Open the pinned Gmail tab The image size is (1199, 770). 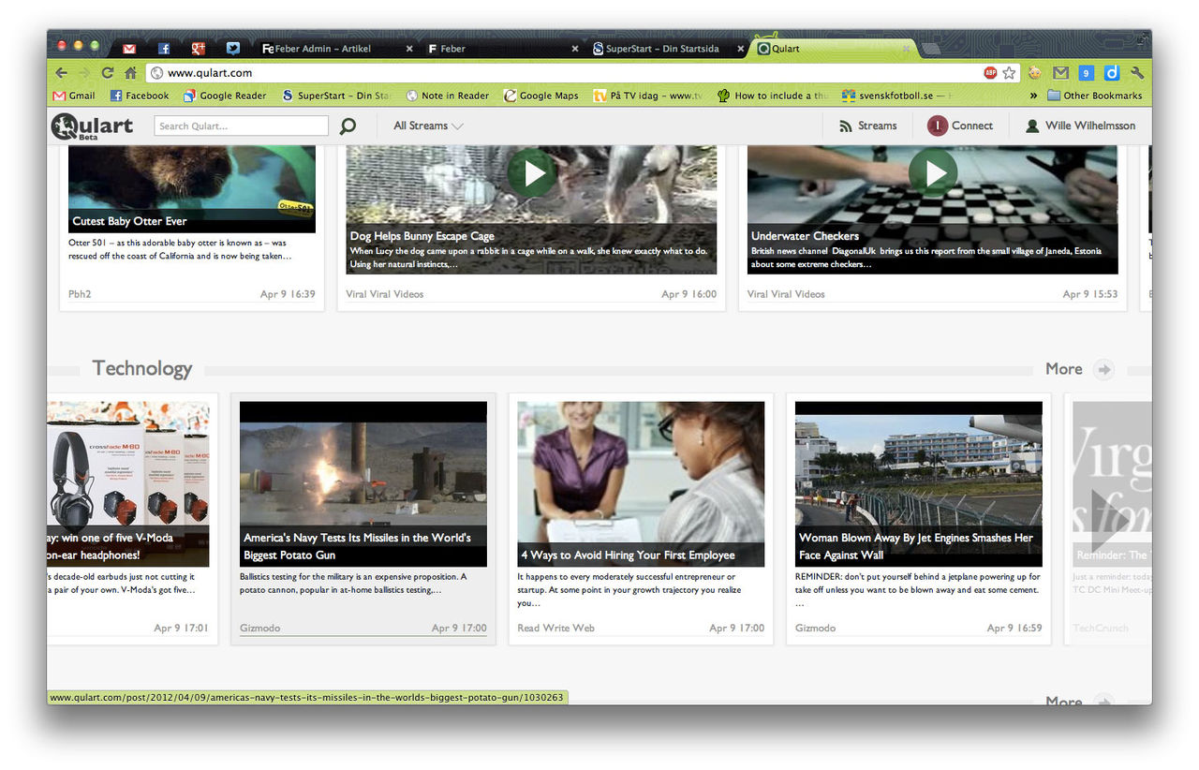click(x=129, y=49)
